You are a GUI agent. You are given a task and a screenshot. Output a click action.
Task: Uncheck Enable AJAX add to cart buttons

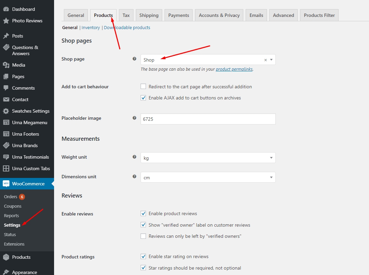pos(143,98)
